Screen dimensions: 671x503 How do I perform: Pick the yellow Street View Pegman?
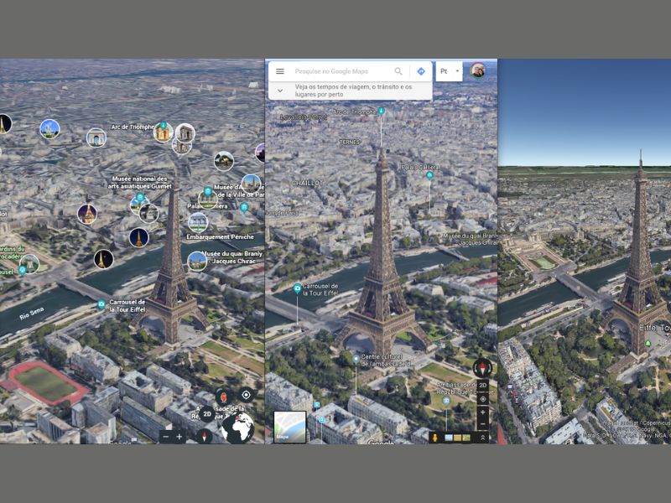[x=434, y=438]
